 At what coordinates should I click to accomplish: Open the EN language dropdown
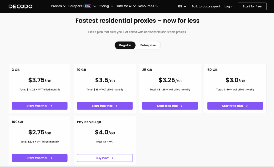coord(182,6)
